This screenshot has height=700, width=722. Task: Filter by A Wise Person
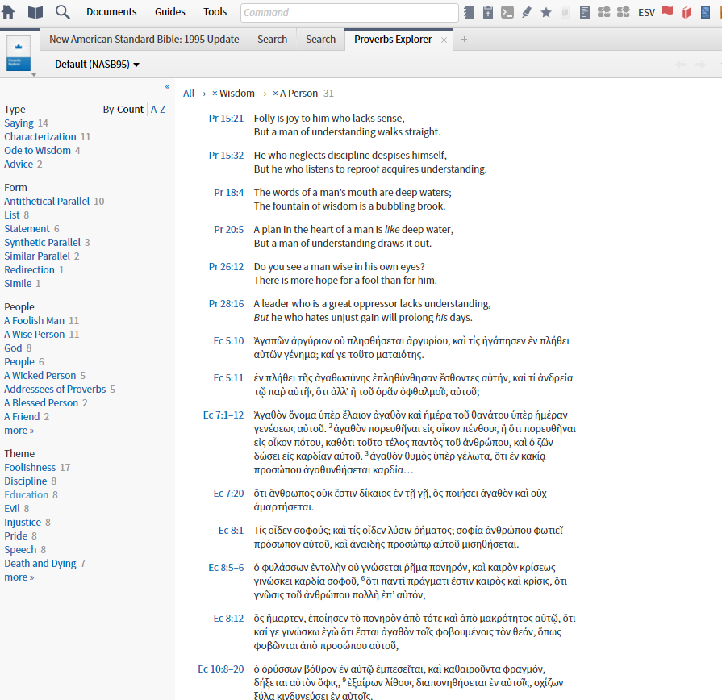pyautogui.click(x=35, y=335)
